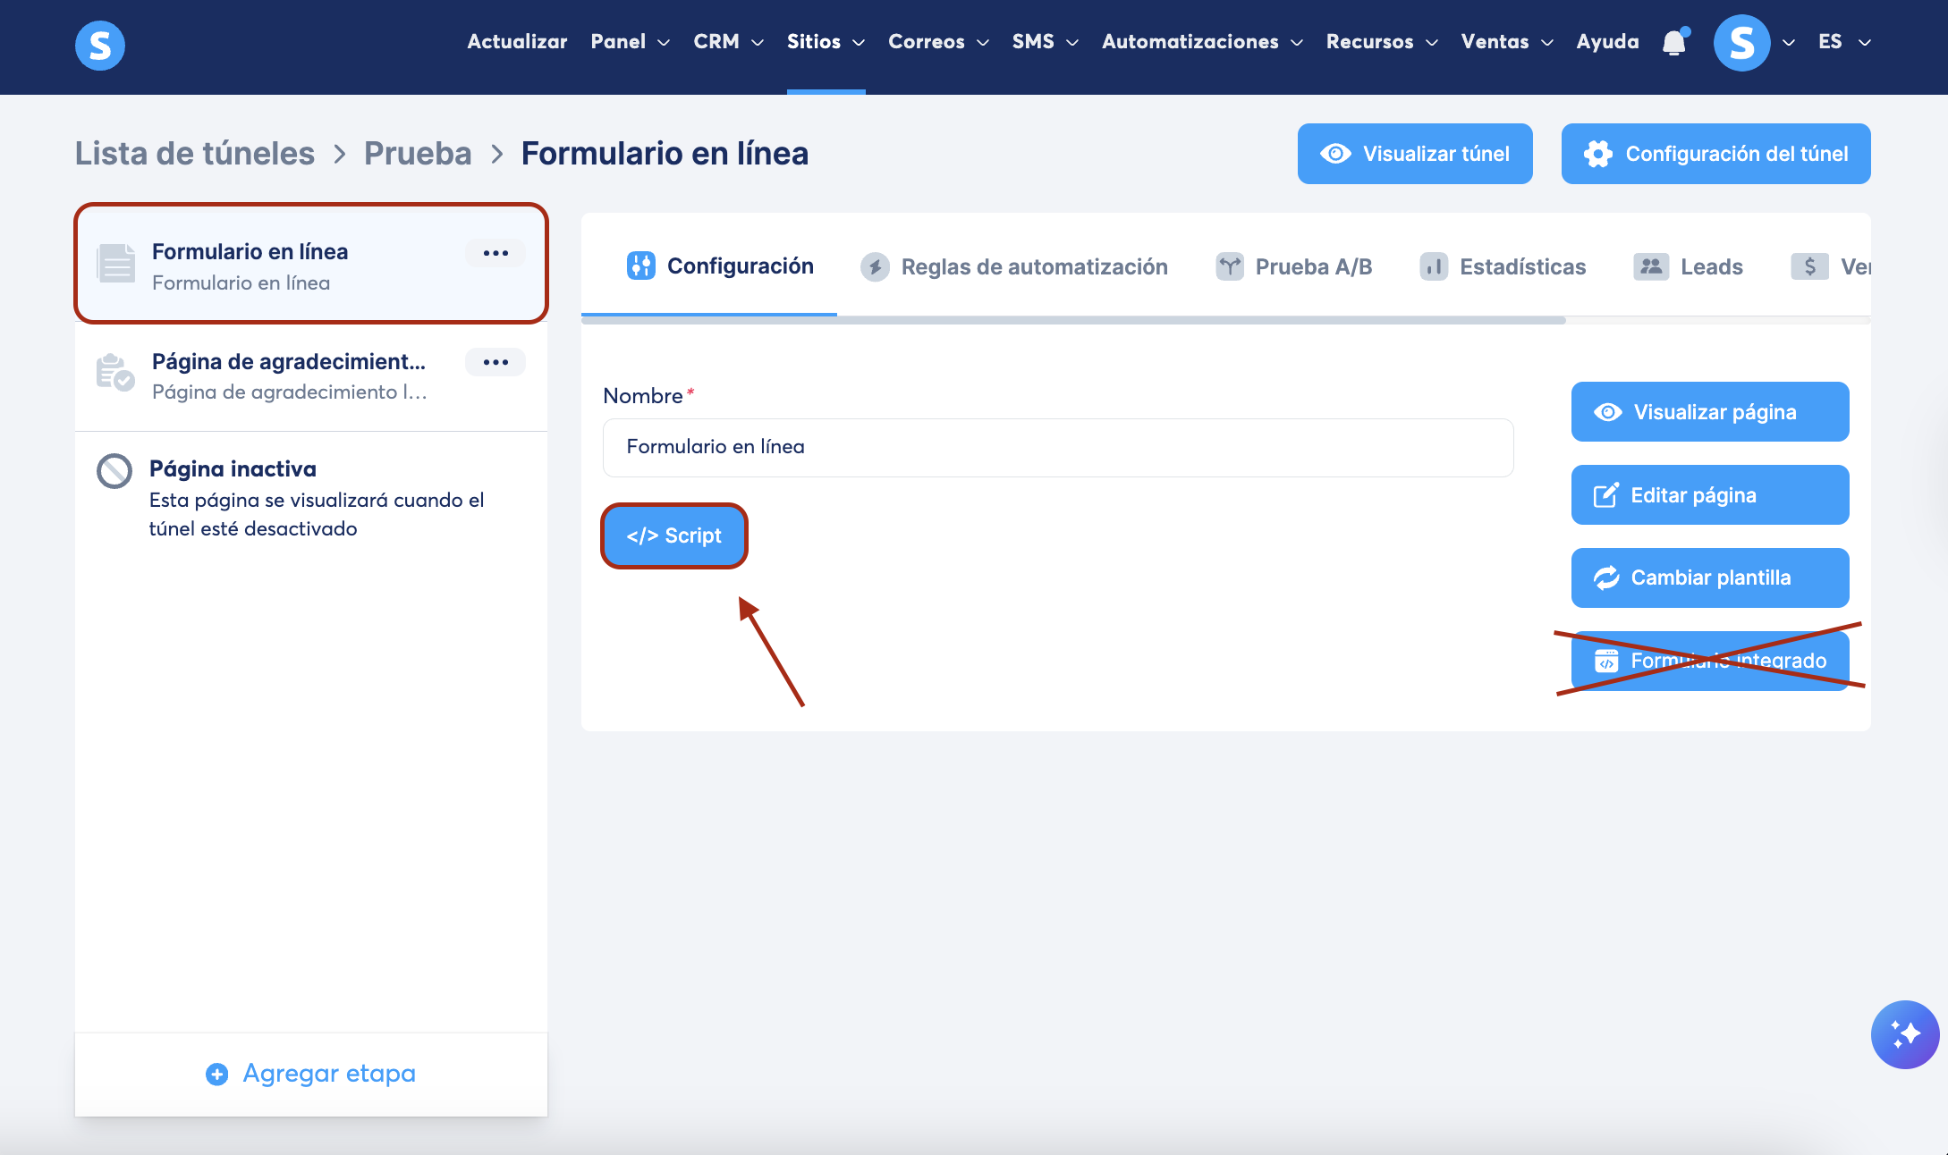Click the horizontal tab scrollbar
The image size is (1948, 1155).
tap(1073, 320)
